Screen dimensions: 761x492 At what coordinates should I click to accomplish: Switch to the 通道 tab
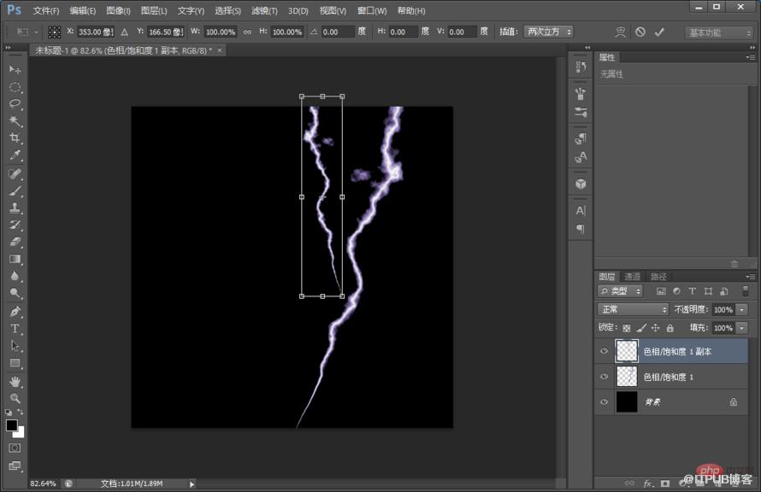coord(633,277)
